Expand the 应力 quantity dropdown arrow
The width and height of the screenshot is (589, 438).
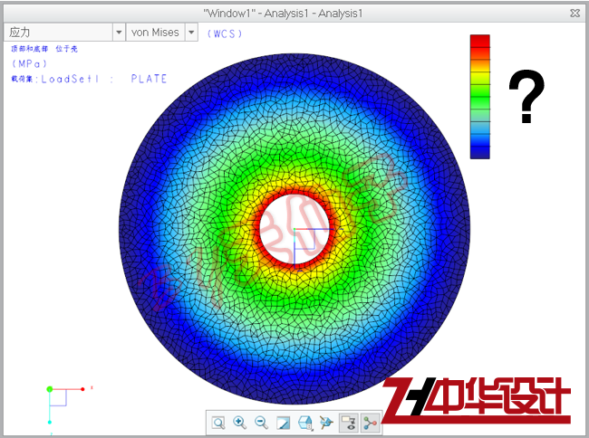click(x=118, y=33)
